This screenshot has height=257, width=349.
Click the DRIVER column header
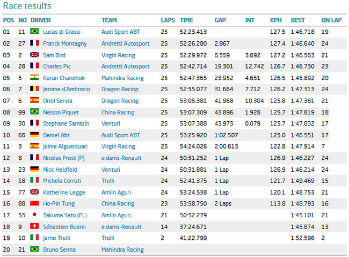[x=41, y=20]
